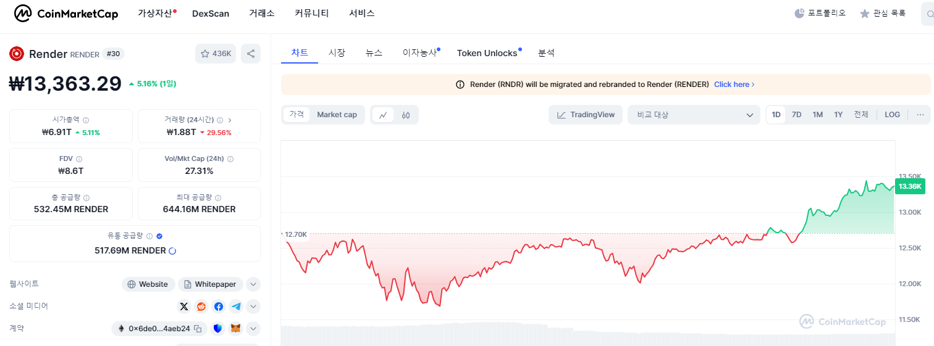Open the 거래소 menu
934x346 pixels.
click(x=262, y=14)
